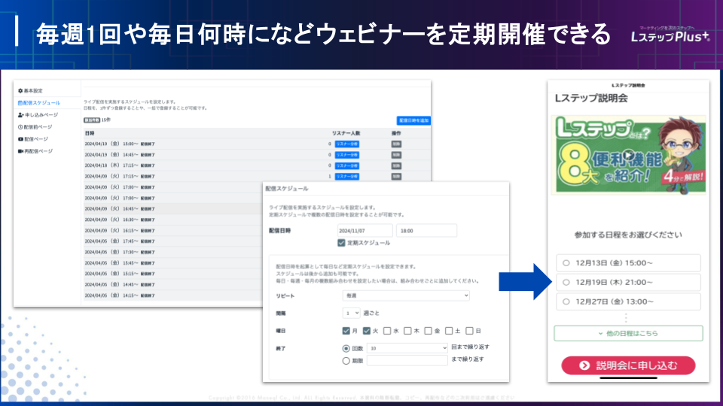Screen dimensions: 723x406
Task: Click the 15件 registered count label
Action: [97, 120]
